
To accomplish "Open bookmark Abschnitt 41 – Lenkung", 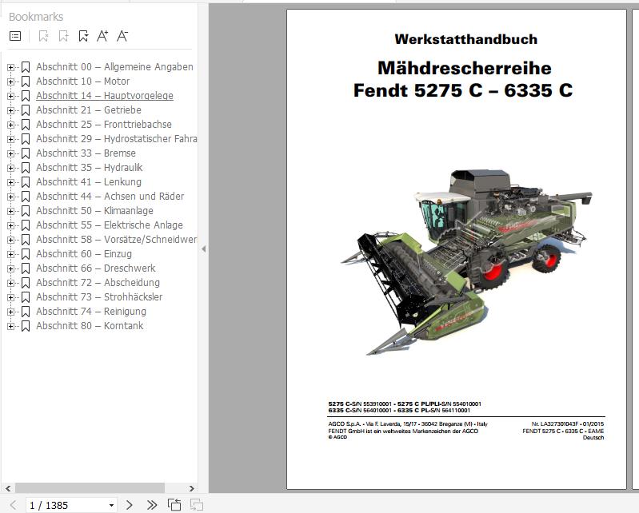I will pyautogui.click(x=89, y=182).
